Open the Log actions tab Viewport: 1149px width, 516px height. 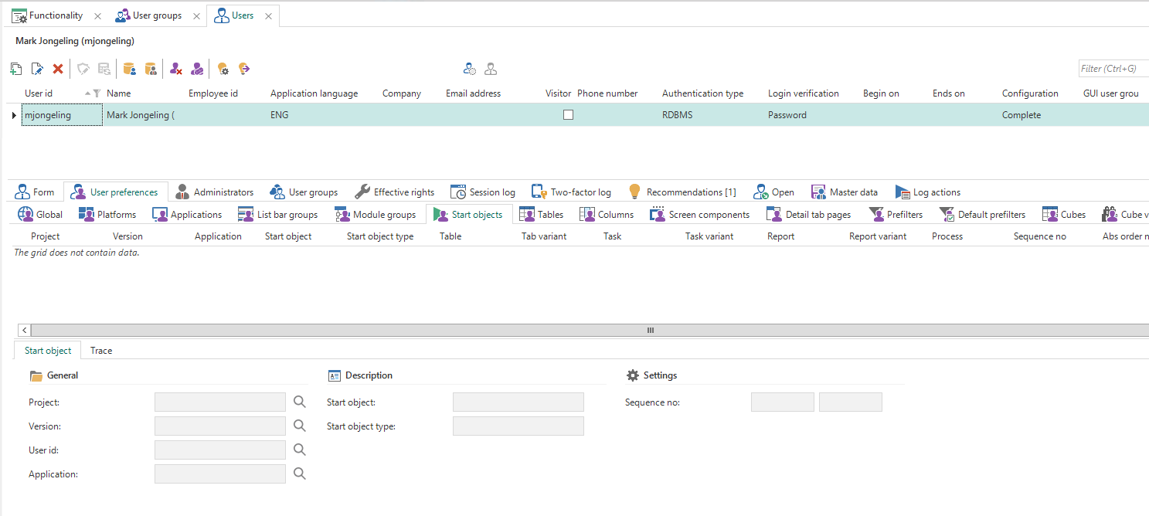(x=927, y=192)
